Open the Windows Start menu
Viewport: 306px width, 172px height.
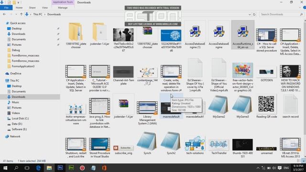[5, 168]
